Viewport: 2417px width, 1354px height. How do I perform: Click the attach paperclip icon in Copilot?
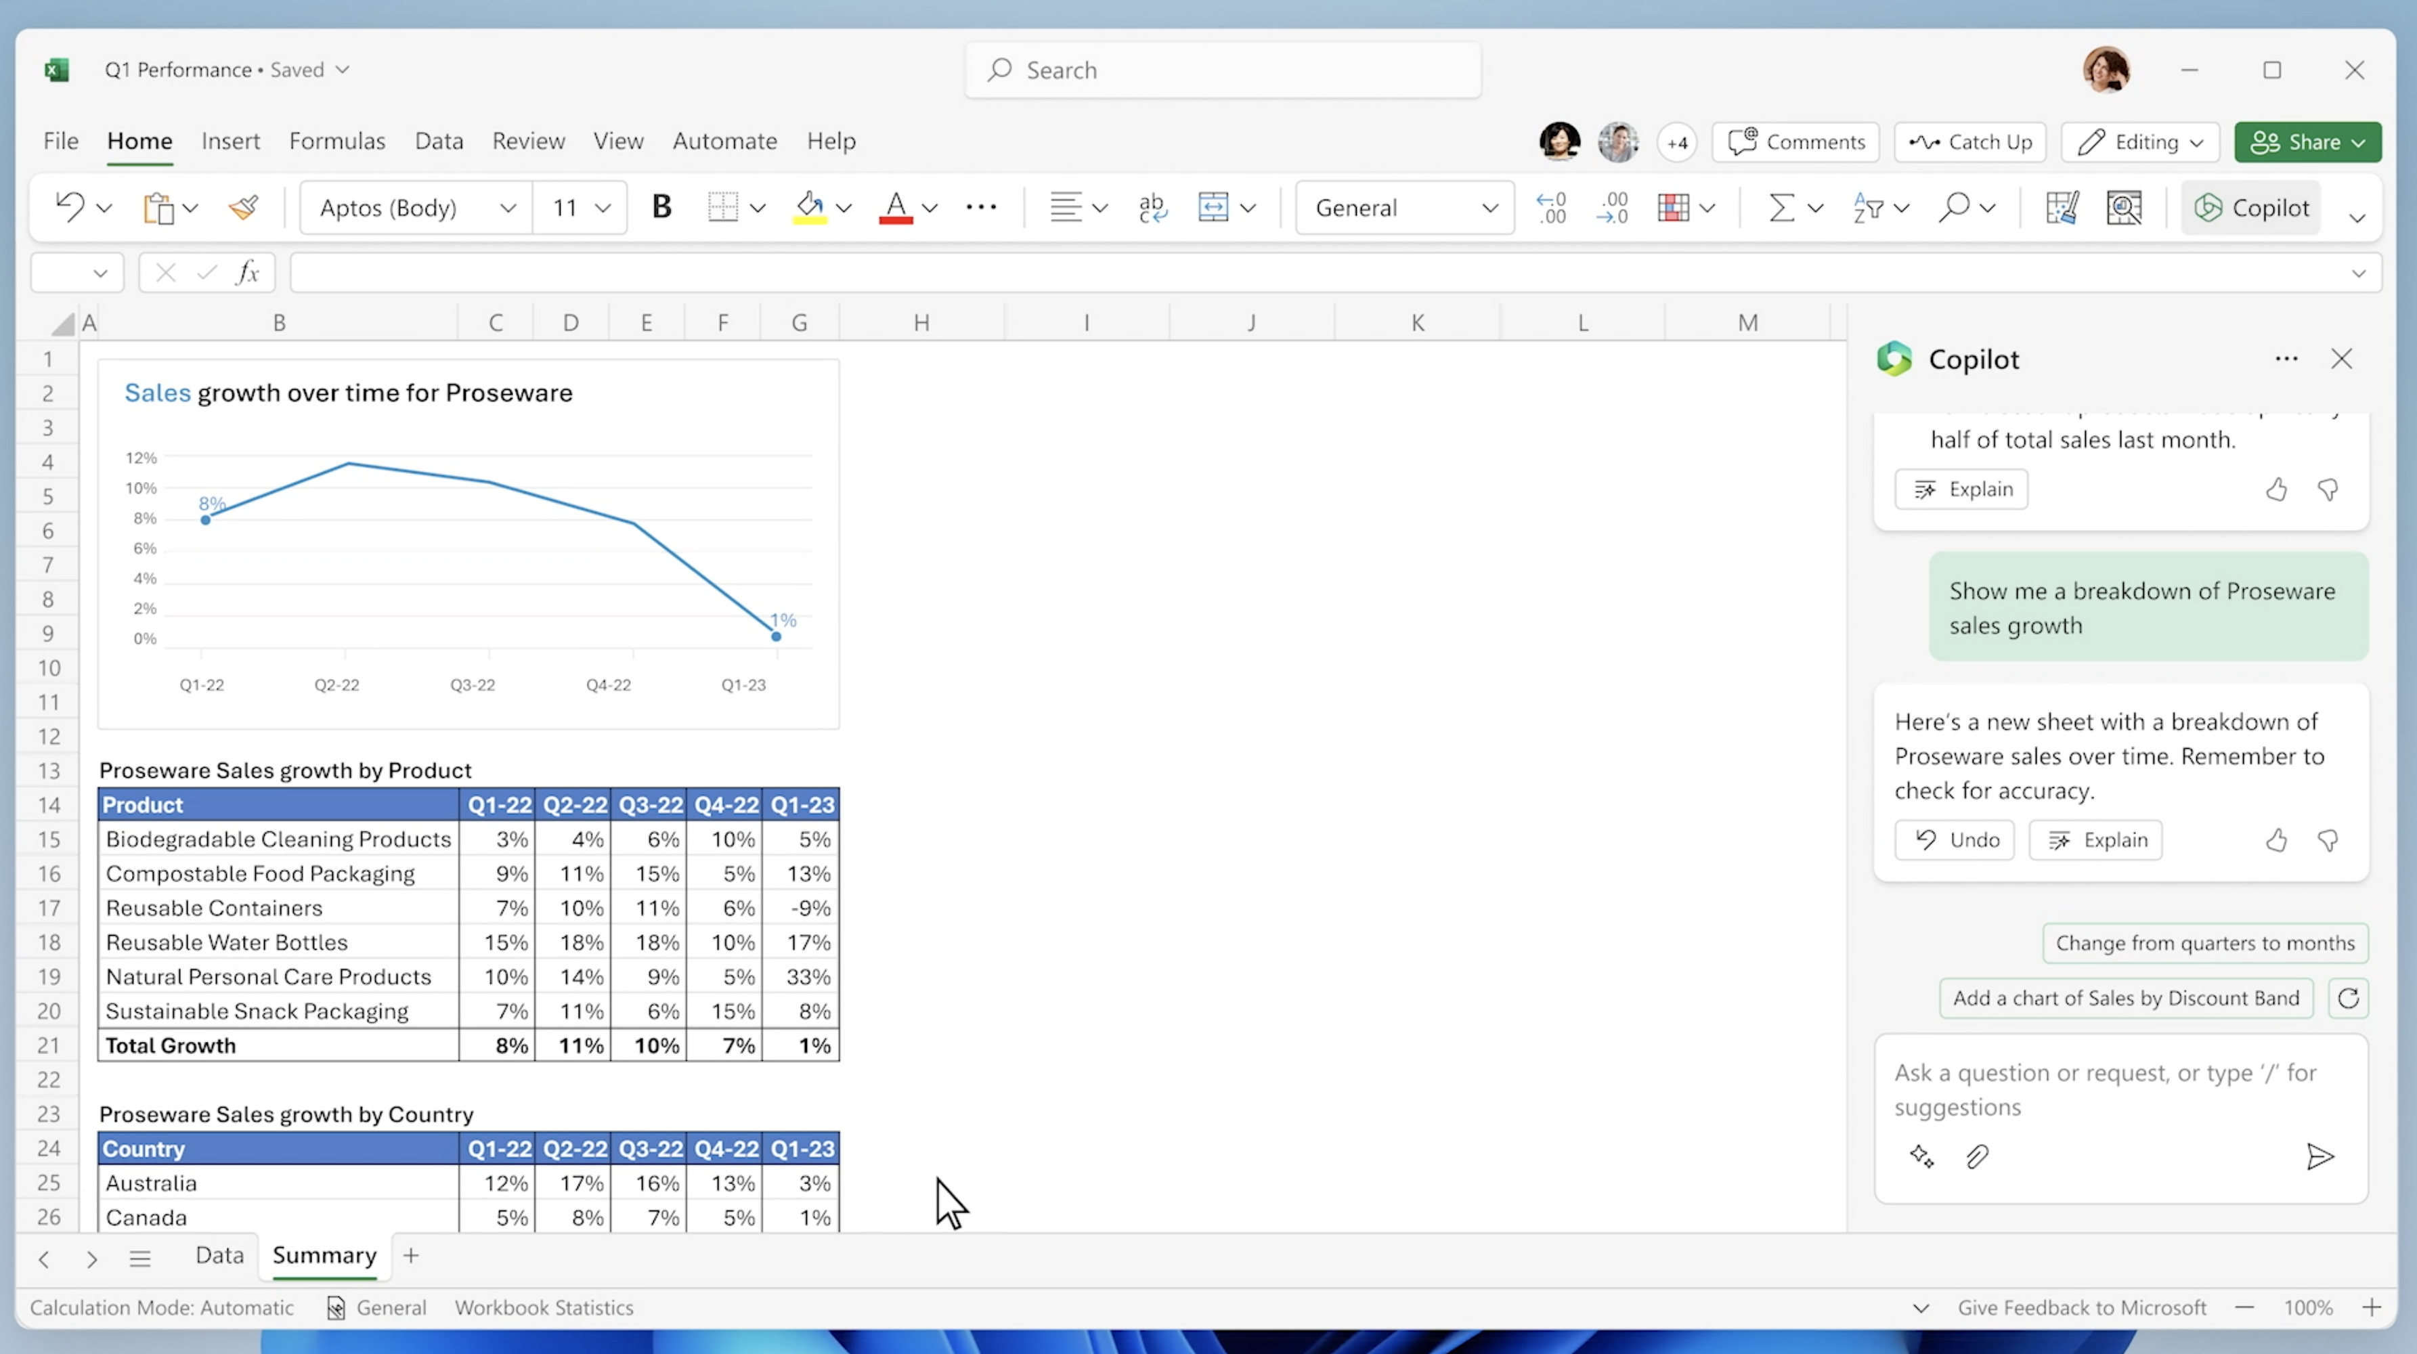[1977, 1156]
